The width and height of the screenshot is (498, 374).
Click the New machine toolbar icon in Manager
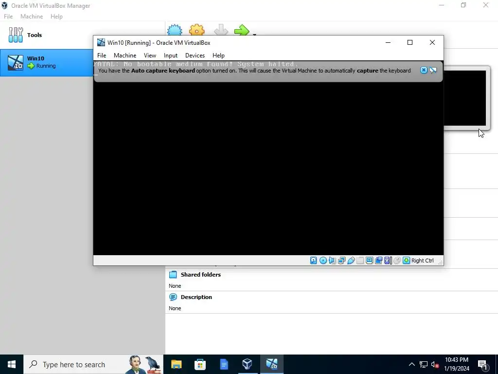(x=175, y=30)
